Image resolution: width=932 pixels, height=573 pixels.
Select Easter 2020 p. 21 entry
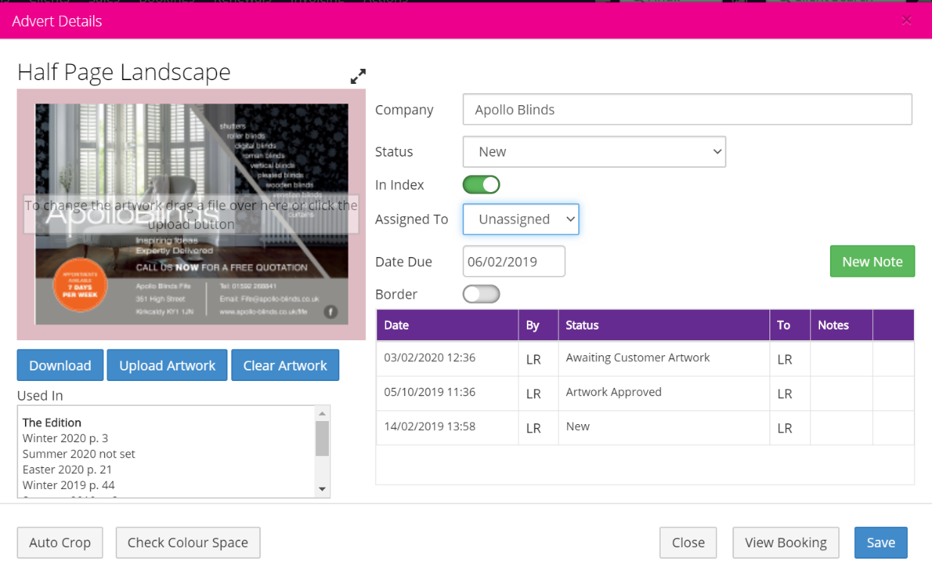pyautogui.click(x=67, y=469)
